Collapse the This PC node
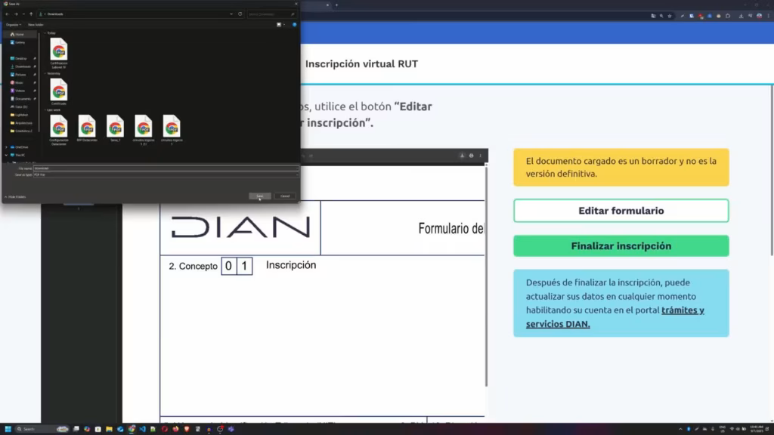The image size is (774, 435). pyautogui.click(x=6, y=155)
